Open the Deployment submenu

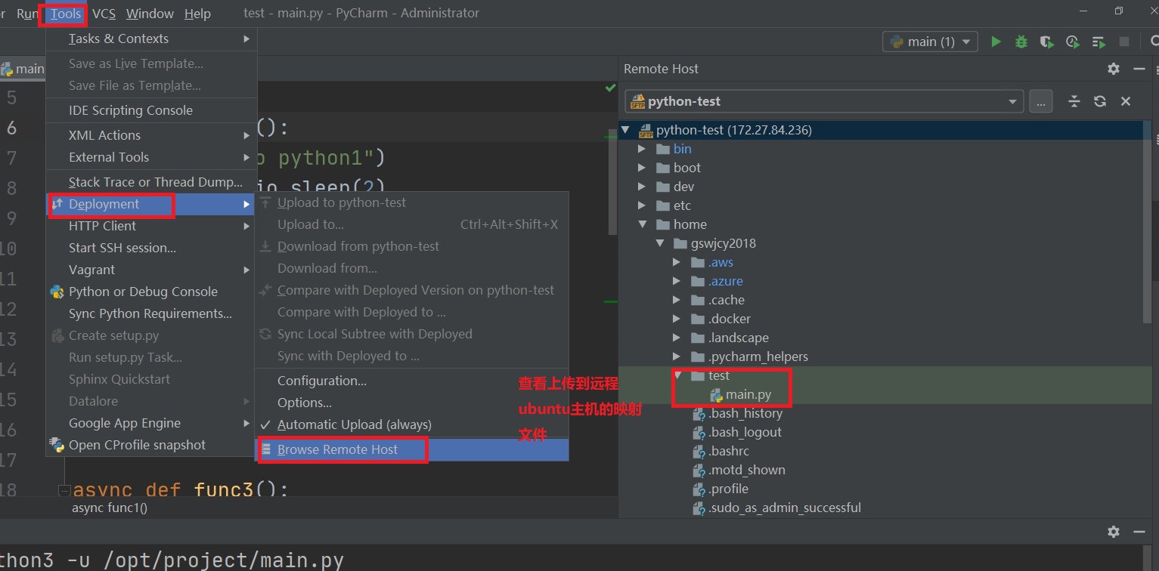151,204
